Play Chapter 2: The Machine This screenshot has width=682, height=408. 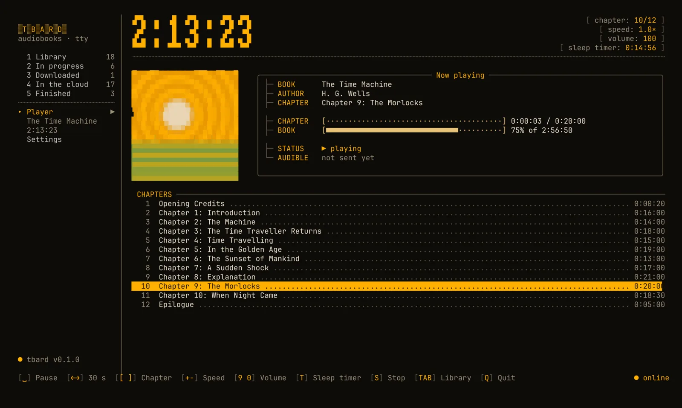pos(398,222)
